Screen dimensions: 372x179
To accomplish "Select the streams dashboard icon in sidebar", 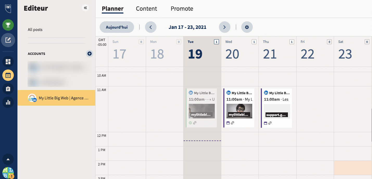I will [x=8, y=62].
